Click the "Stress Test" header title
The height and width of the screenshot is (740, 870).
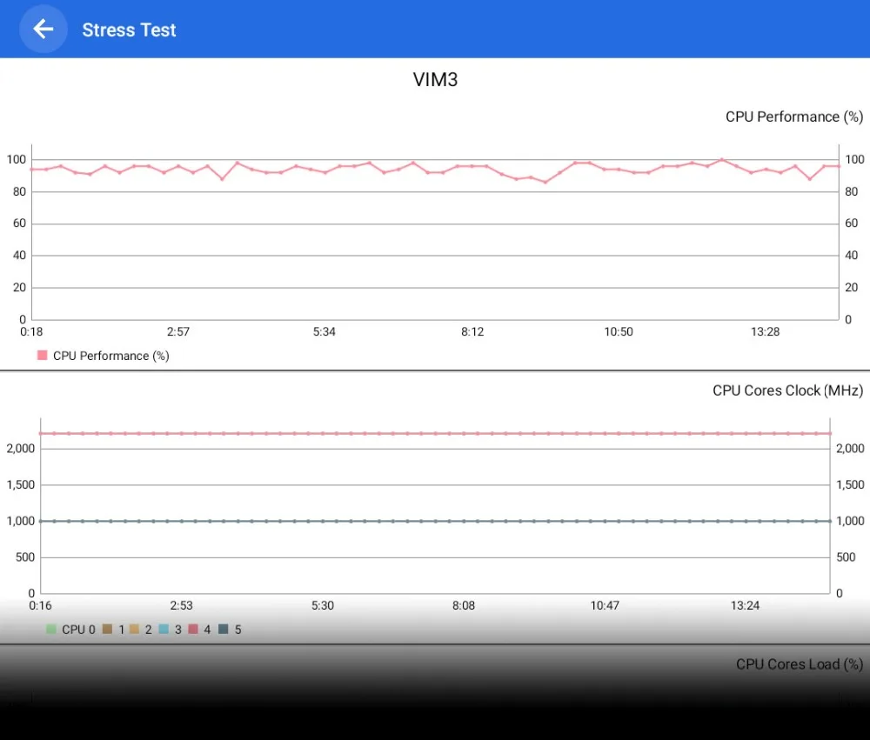point(129,30)
